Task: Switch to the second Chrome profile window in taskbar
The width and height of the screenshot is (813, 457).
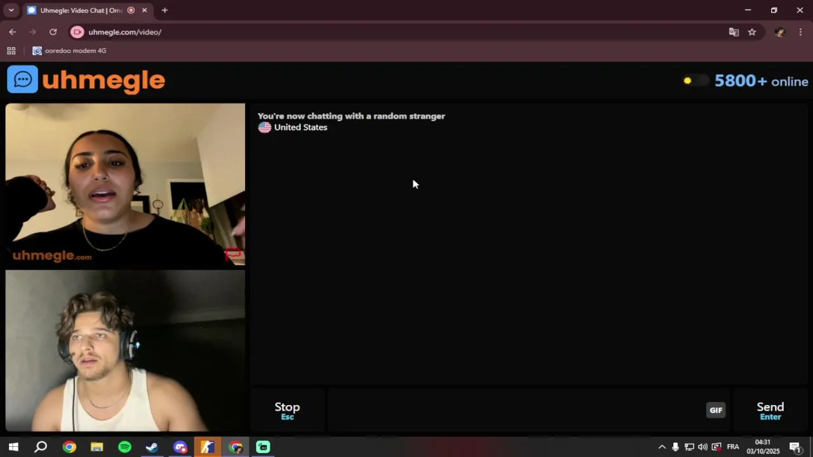Action: pos(236,447)
